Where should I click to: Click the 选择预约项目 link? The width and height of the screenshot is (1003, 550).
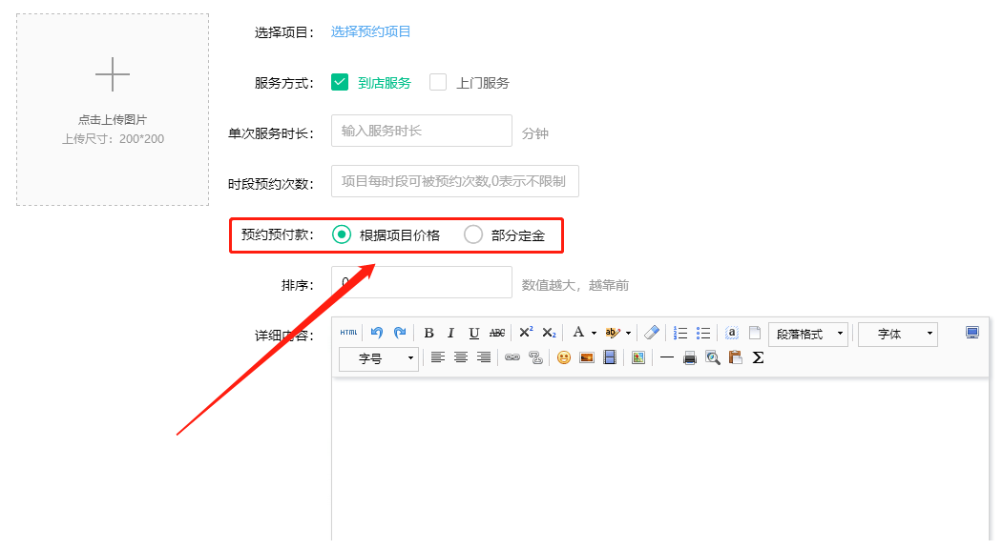tap(370, 31)
